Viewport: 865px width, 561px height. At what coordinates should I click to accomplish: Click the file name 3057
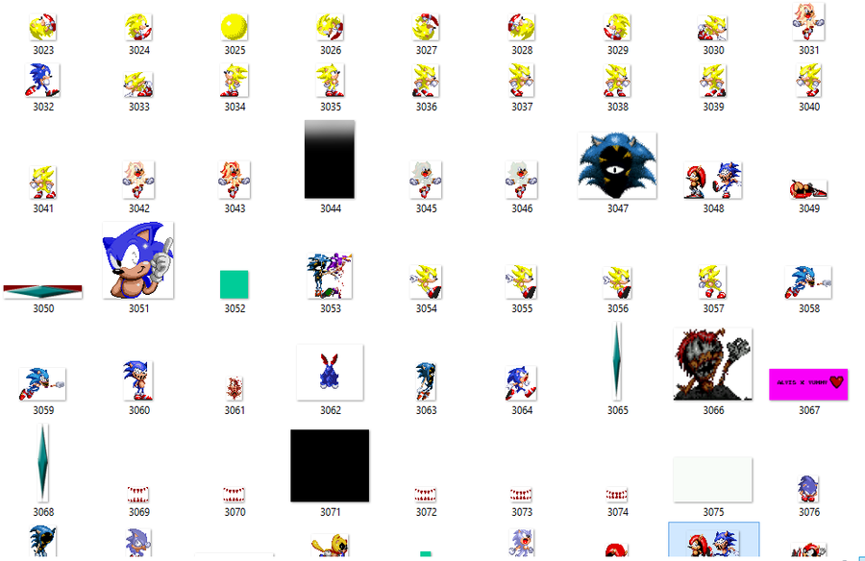(x=713, y=308)
